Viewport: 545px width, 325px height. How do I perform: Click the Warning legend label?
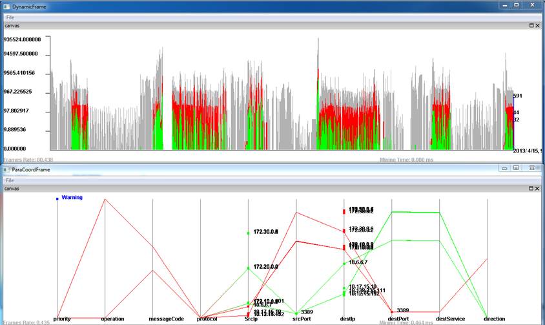(x=72, y=197)
